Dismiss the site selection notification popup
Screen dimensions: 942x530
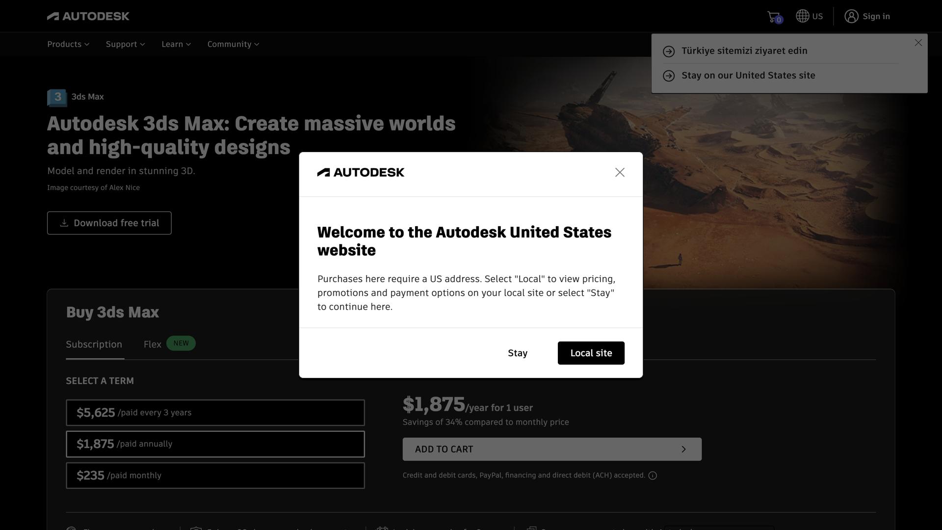click(x=918, y=43)
